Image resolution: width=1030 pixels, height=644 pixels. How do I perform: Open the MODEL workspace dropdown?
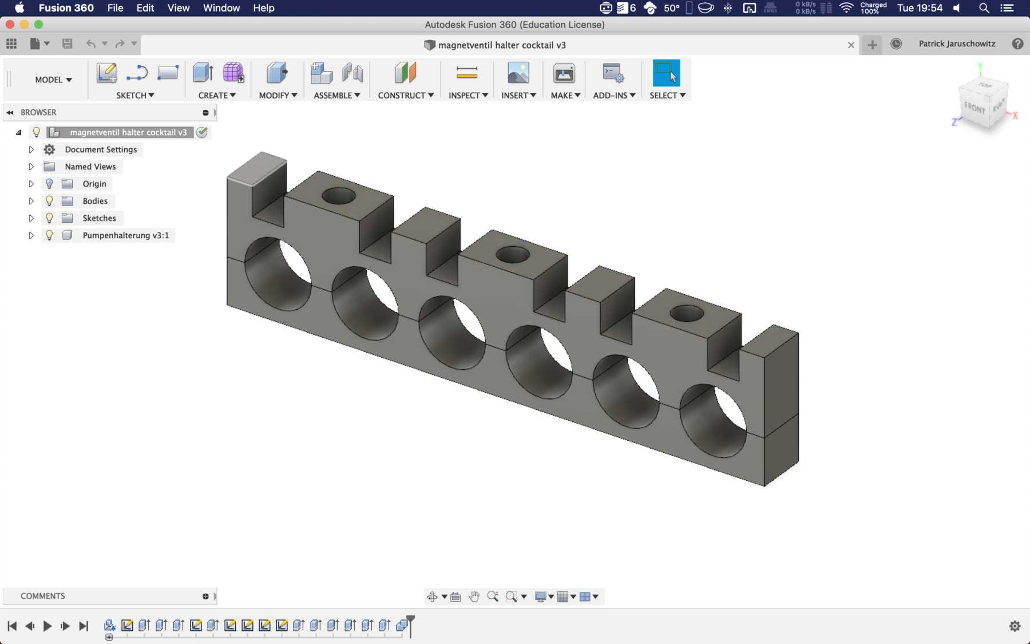53,80
